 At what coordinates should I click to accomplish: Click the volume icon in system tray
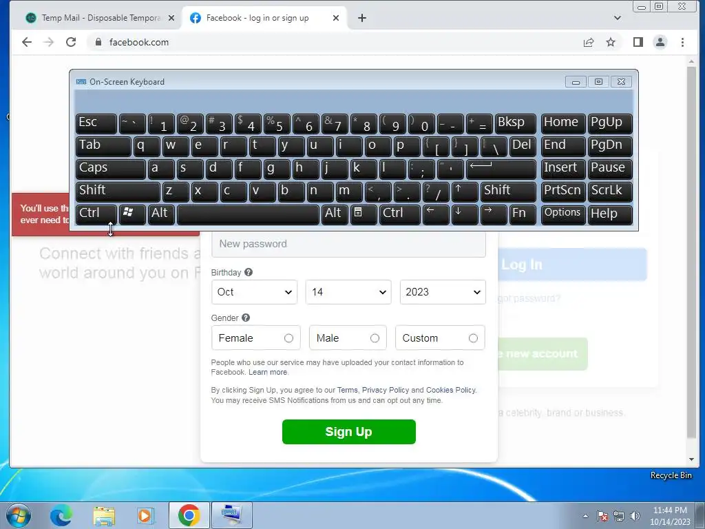(635, 516)
